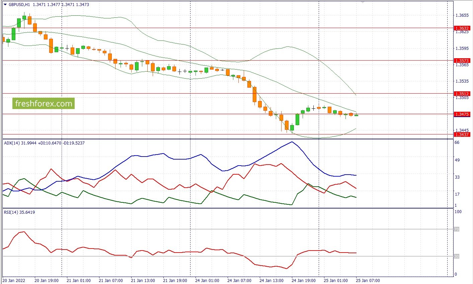
Task: Select the 33 value on ADX scale
Action: [x=457, y=177]
